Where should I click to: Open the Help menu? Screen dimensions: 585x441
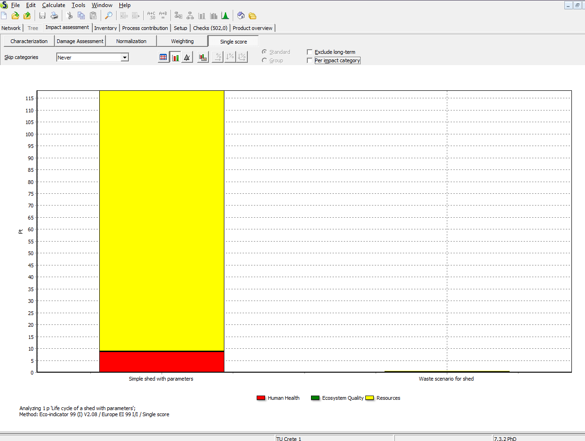[x=125, y=5]
